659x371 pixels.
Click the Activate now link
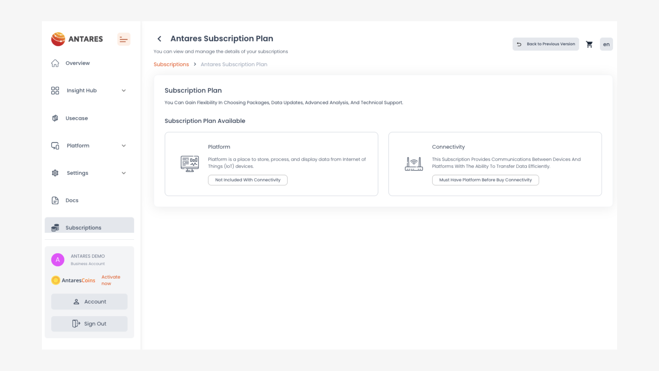(x=111, y=280)
